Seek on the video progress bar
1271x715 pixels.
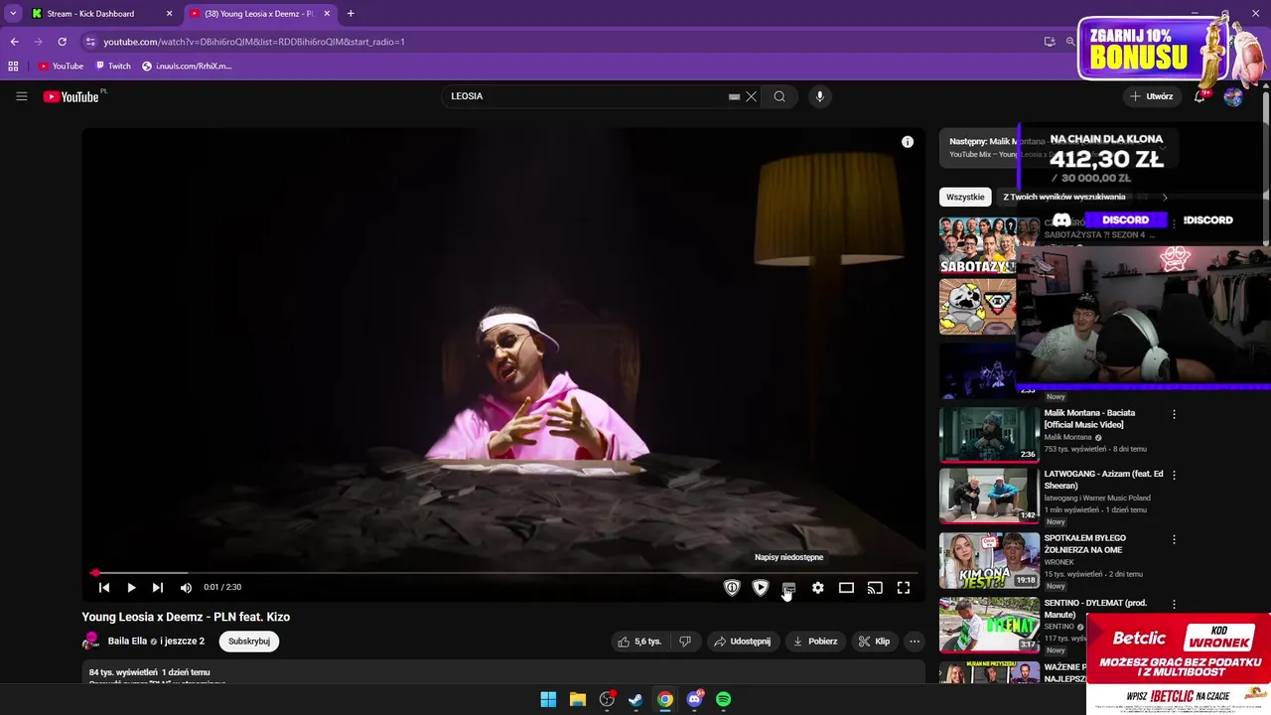503,573
